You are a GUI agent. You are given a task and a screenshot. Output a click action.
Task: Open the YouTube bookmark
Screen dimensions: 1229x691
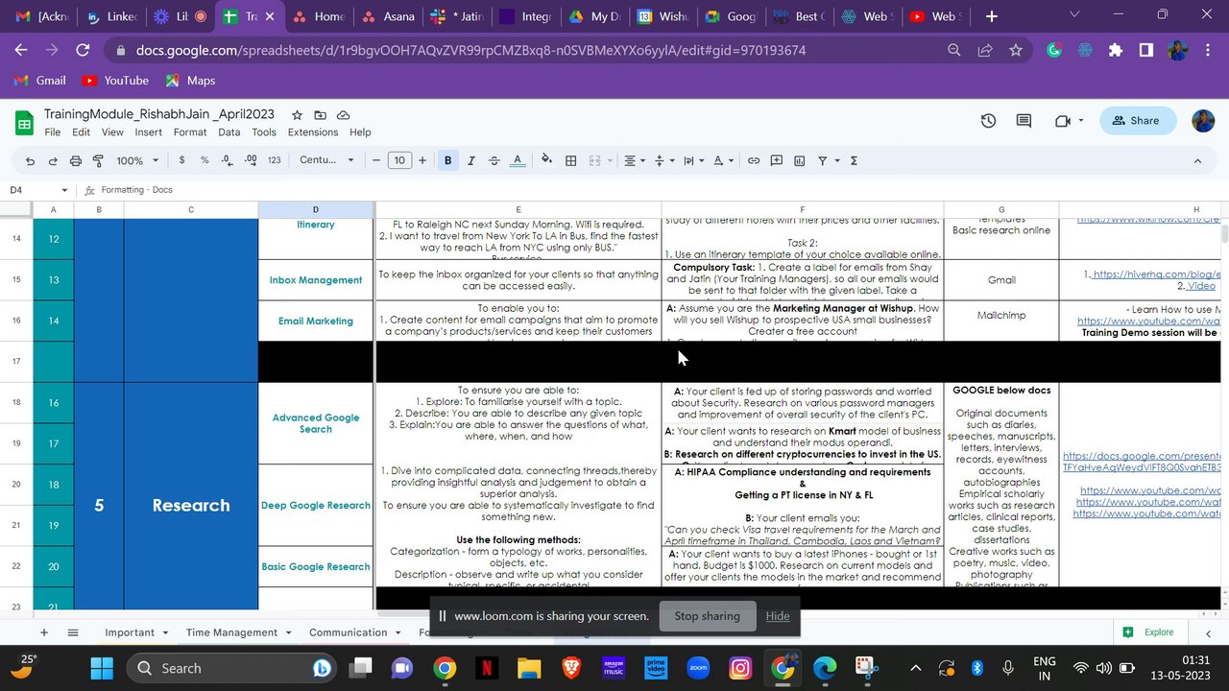pyautogui.click(x=115, y=81)
